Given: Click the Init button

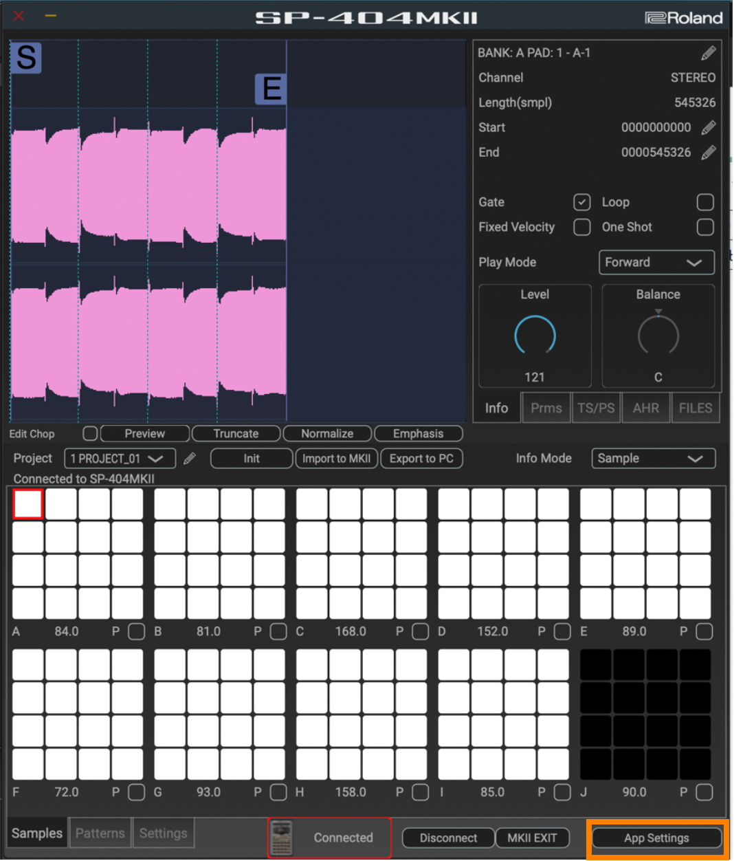Looking at the screenshot, I should (x=252, y=459).
